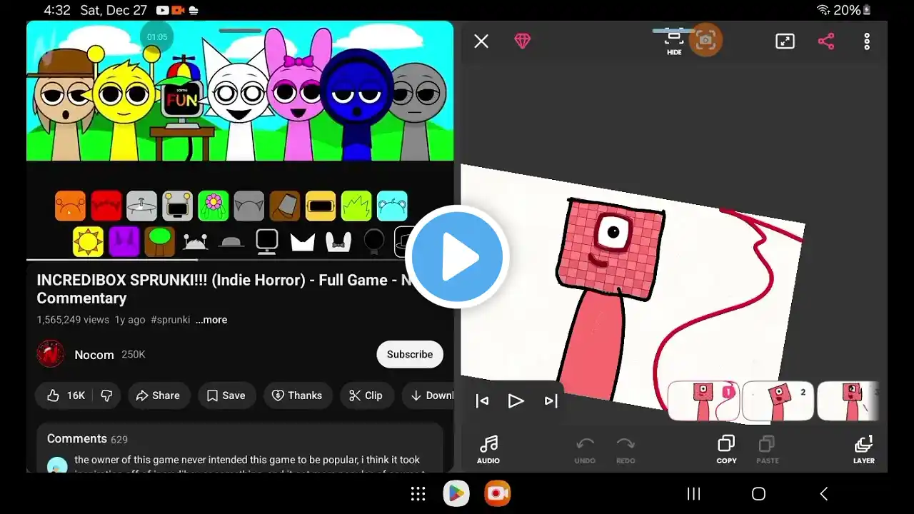Launch Google Play Store from the taskbar
914x514 pixels.
(456, 493)
